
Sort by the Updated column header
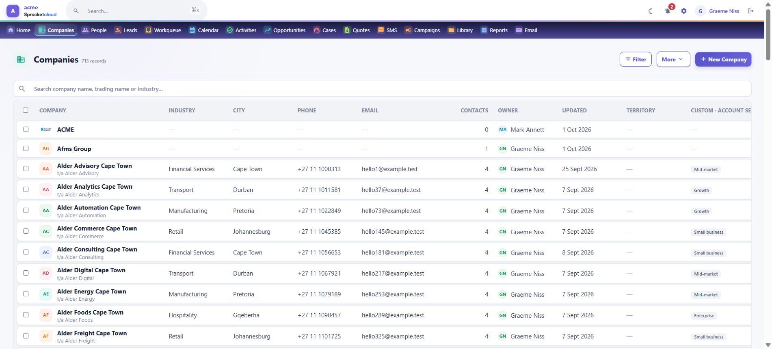pyautogui.click(x=574, y=110)
